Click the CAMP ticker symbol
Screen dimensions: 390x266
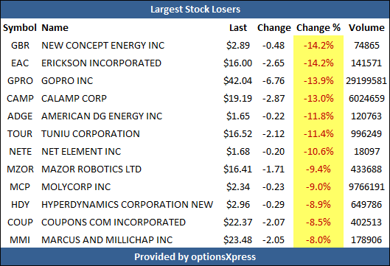(20, 99)
